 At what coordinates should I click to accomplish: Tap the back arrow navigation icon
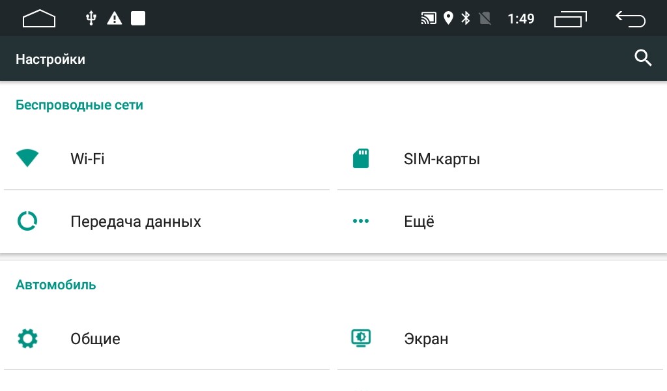click(631, 19)
